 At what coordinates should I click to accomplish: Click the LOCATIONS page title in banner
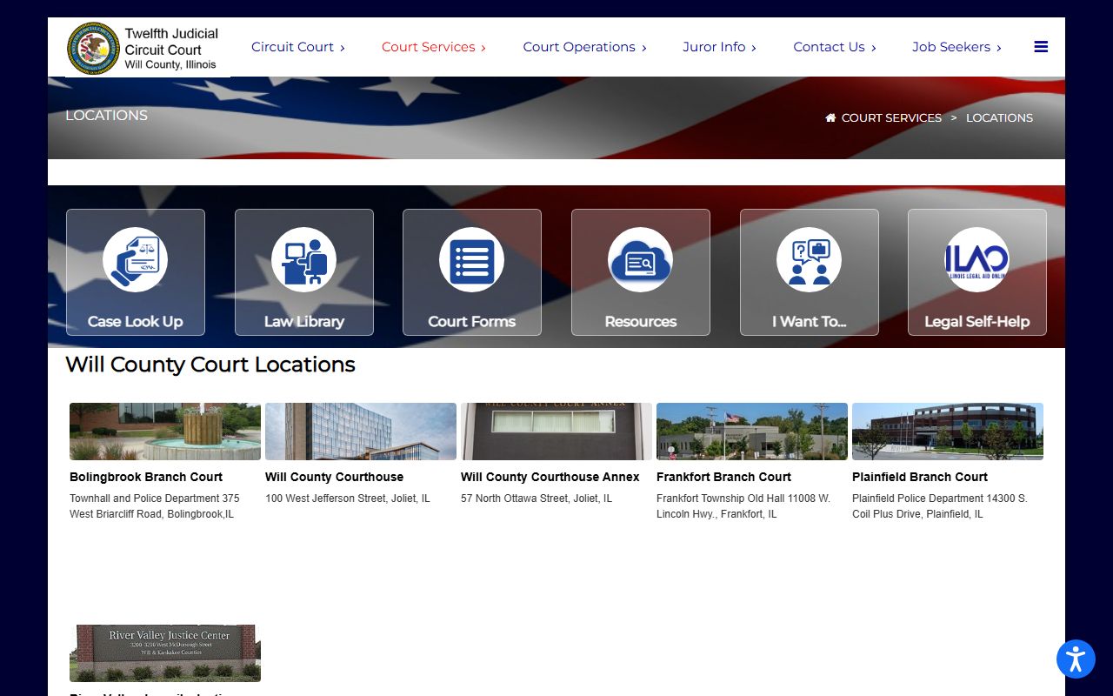tap(106, 115)
